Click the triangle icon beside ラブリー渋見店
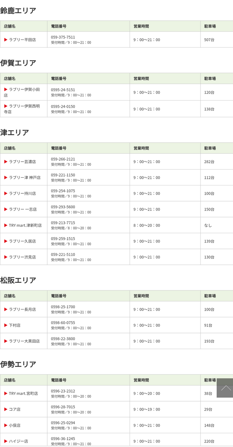 [6, 257]
